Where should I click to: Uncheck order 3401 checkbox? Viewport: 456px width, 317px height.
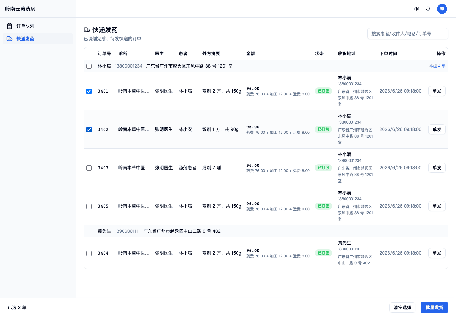pyautogui.click(x=89, y=91)
